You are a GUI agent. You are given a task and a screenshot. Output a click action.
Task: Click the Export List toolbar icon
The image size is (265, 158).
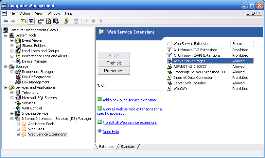point(56,21)
